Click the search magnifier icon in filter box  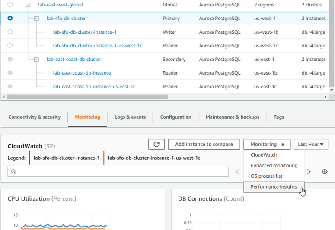[x=14, y=172]
